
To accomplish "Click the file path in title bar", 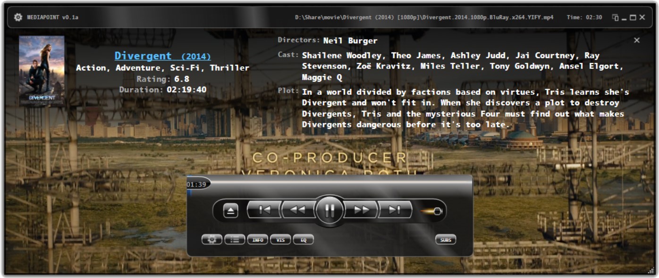I will [424, 17].
